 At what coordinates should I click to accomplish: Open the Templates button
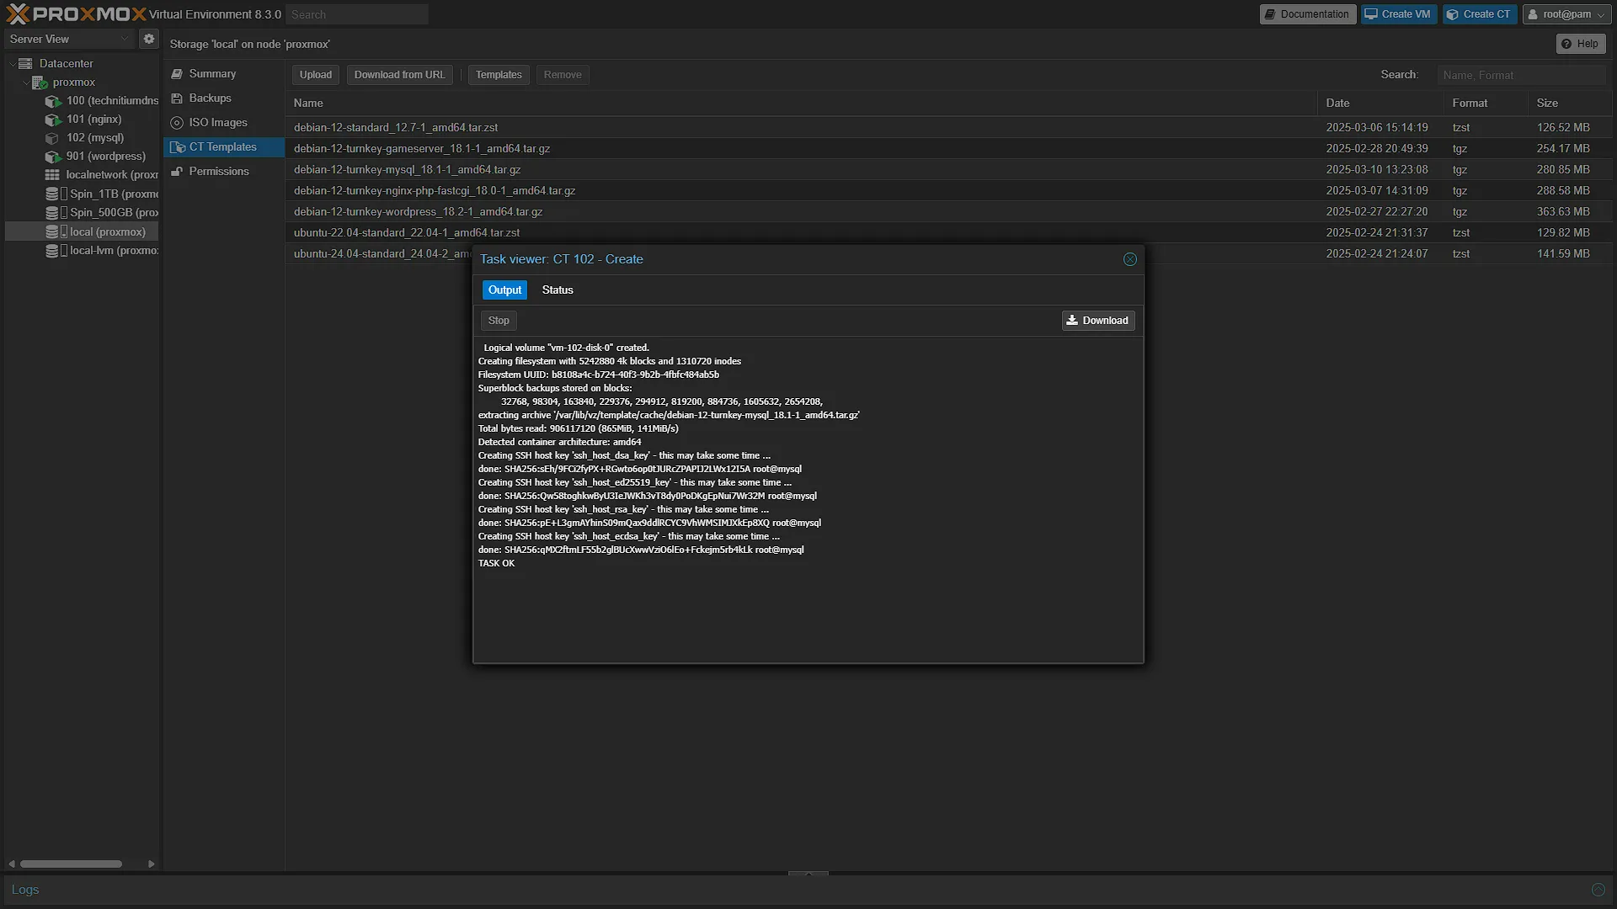pyautogui.click(x=499, y=75)
